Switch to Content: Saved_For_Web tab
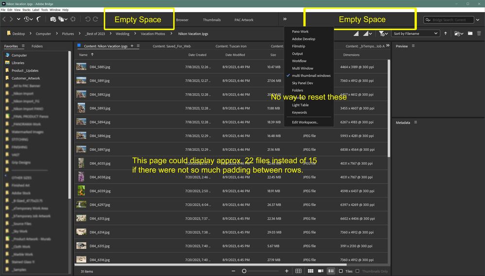The image size is (485, 276). [x=172, y=46]
